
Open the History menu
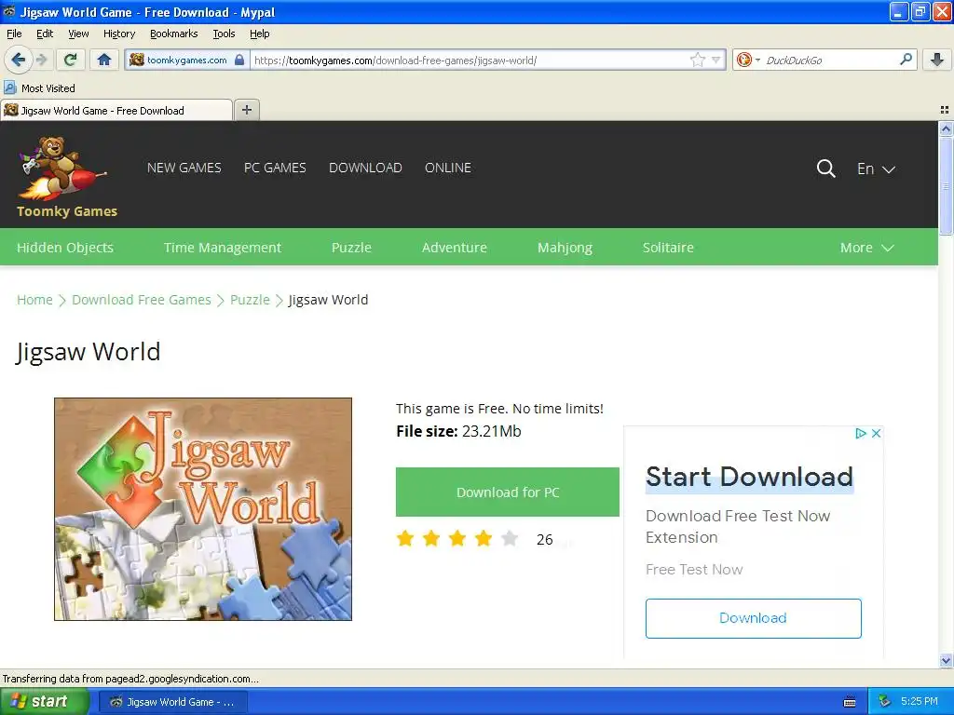(118, 34)
